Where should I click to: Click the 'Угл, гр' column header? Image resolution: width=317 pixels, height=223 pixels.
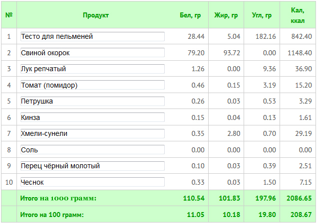click(262, 15)
